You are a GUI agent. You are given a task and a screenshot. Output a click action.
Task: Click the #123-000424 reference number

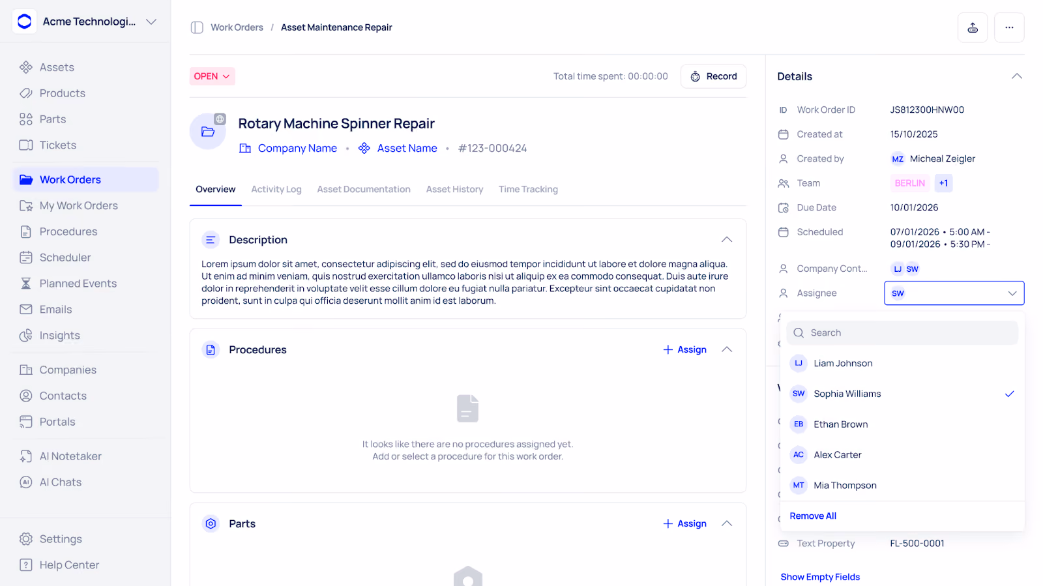pyautogui.click(x=492, y=148)
